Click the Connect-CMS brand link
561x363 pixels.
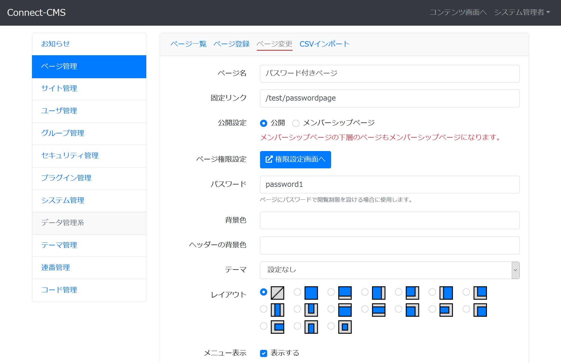coord(36,13)
